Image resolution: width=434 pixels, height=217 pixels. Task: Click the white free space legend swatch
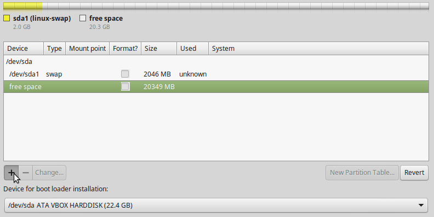83,19
